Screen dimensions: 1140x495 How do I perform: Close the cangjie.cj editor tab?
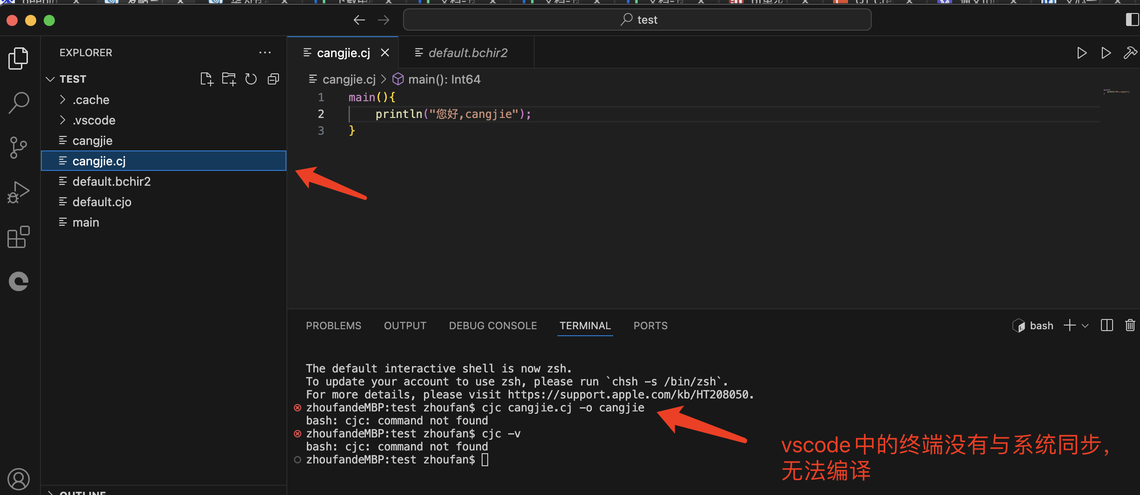[385, 53]
